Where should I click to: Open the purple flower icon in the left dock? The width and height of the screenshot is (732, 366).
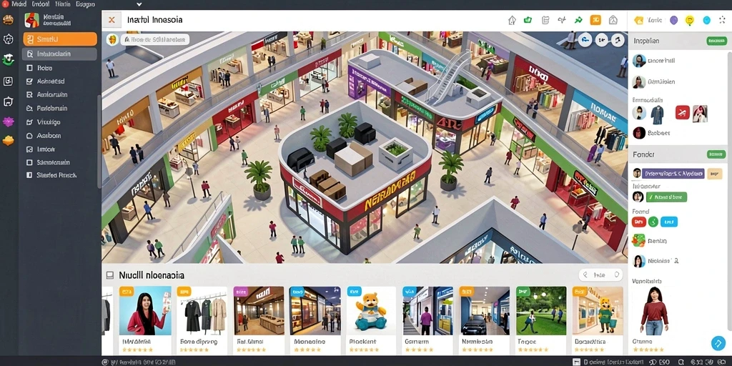click(8, 122)
